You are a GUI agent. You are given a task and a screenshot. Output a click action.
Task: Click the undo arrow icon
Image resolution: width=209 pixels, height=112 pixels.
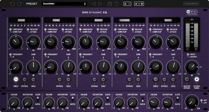(x=12, y=4)
